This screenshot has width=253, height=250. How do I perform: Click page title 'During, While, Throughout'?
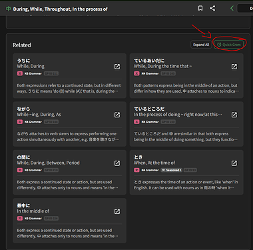(60, 9)
